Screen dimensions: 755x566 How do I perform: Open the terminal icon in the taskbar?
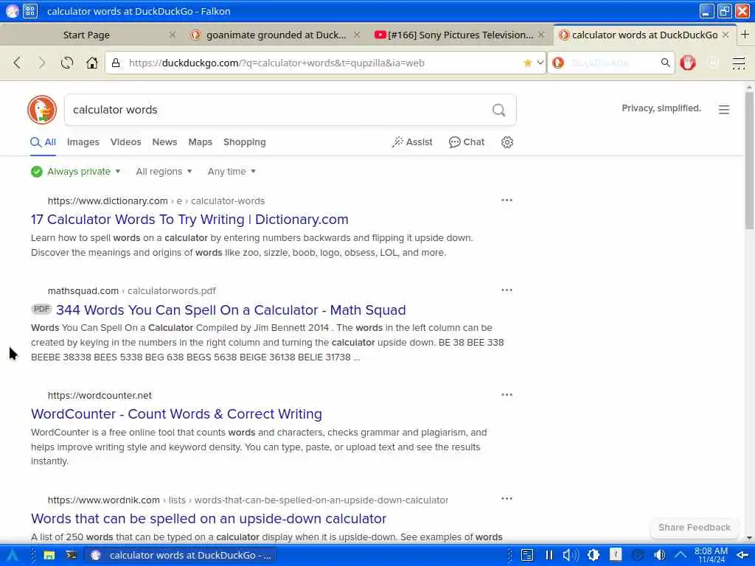[x=72, y=556]
